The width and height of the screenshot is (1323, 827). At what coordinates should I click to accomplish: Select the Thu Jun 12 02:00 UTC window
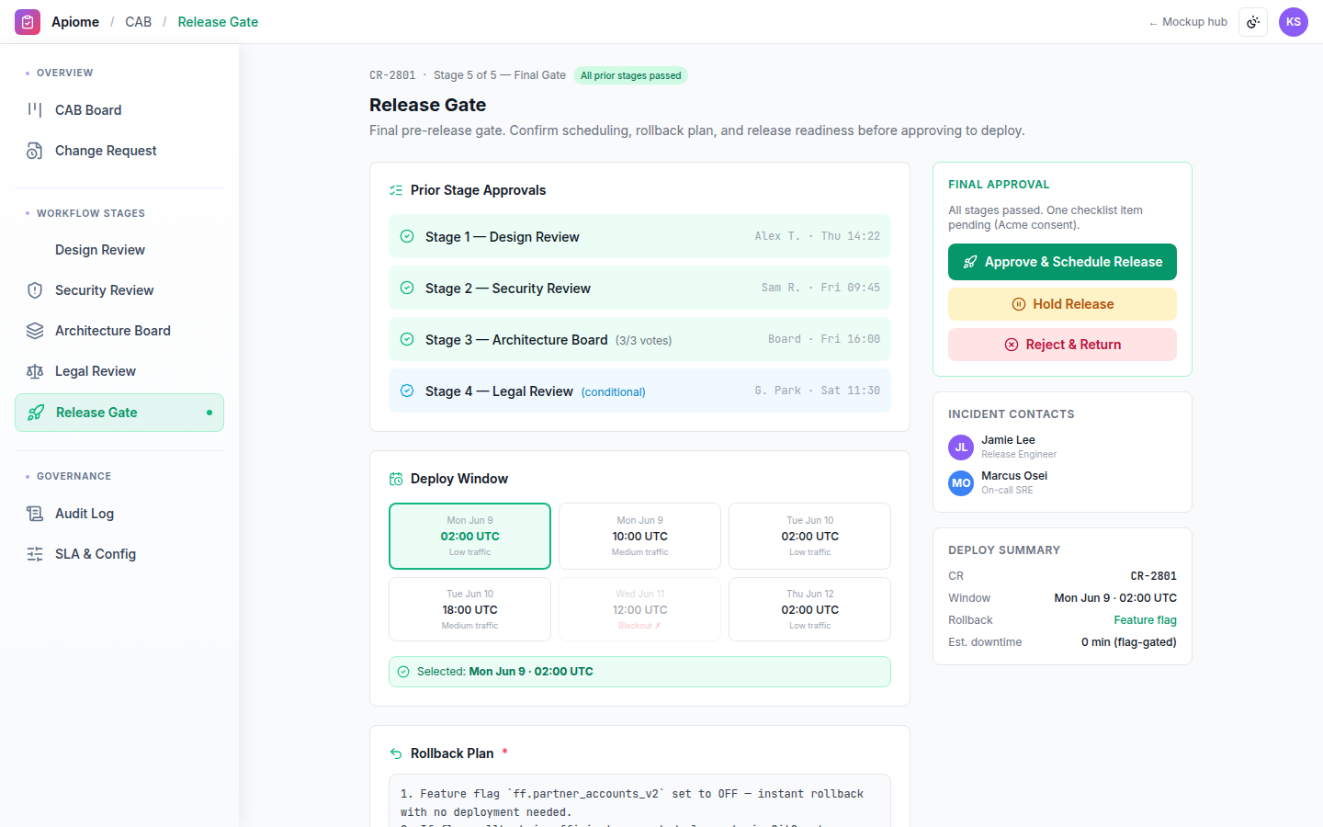tap(809, 609)
